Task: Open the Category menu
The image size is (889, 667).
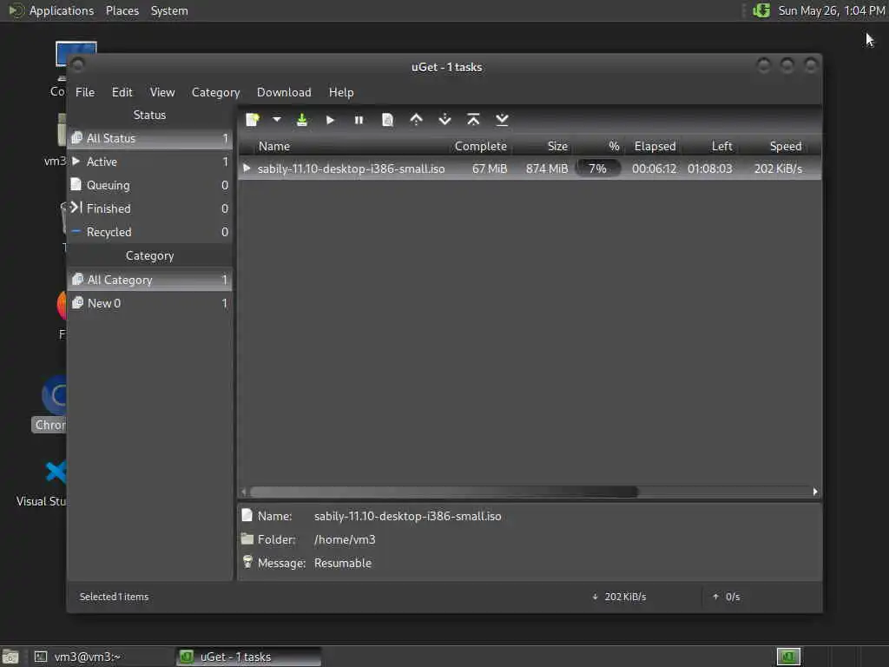Action: [x=215, y=92]
